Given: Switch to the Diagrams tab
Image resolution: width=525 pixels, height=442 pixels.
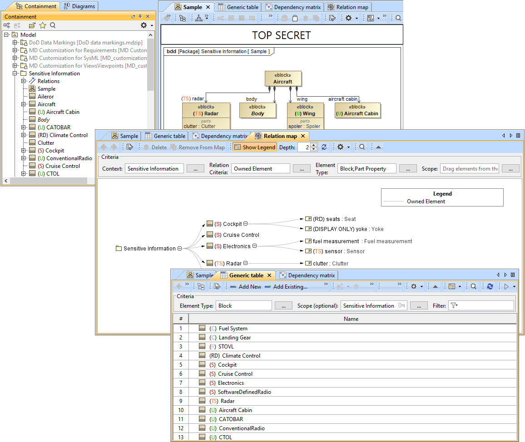Looking at the screenshot, I should pos(79,6).
